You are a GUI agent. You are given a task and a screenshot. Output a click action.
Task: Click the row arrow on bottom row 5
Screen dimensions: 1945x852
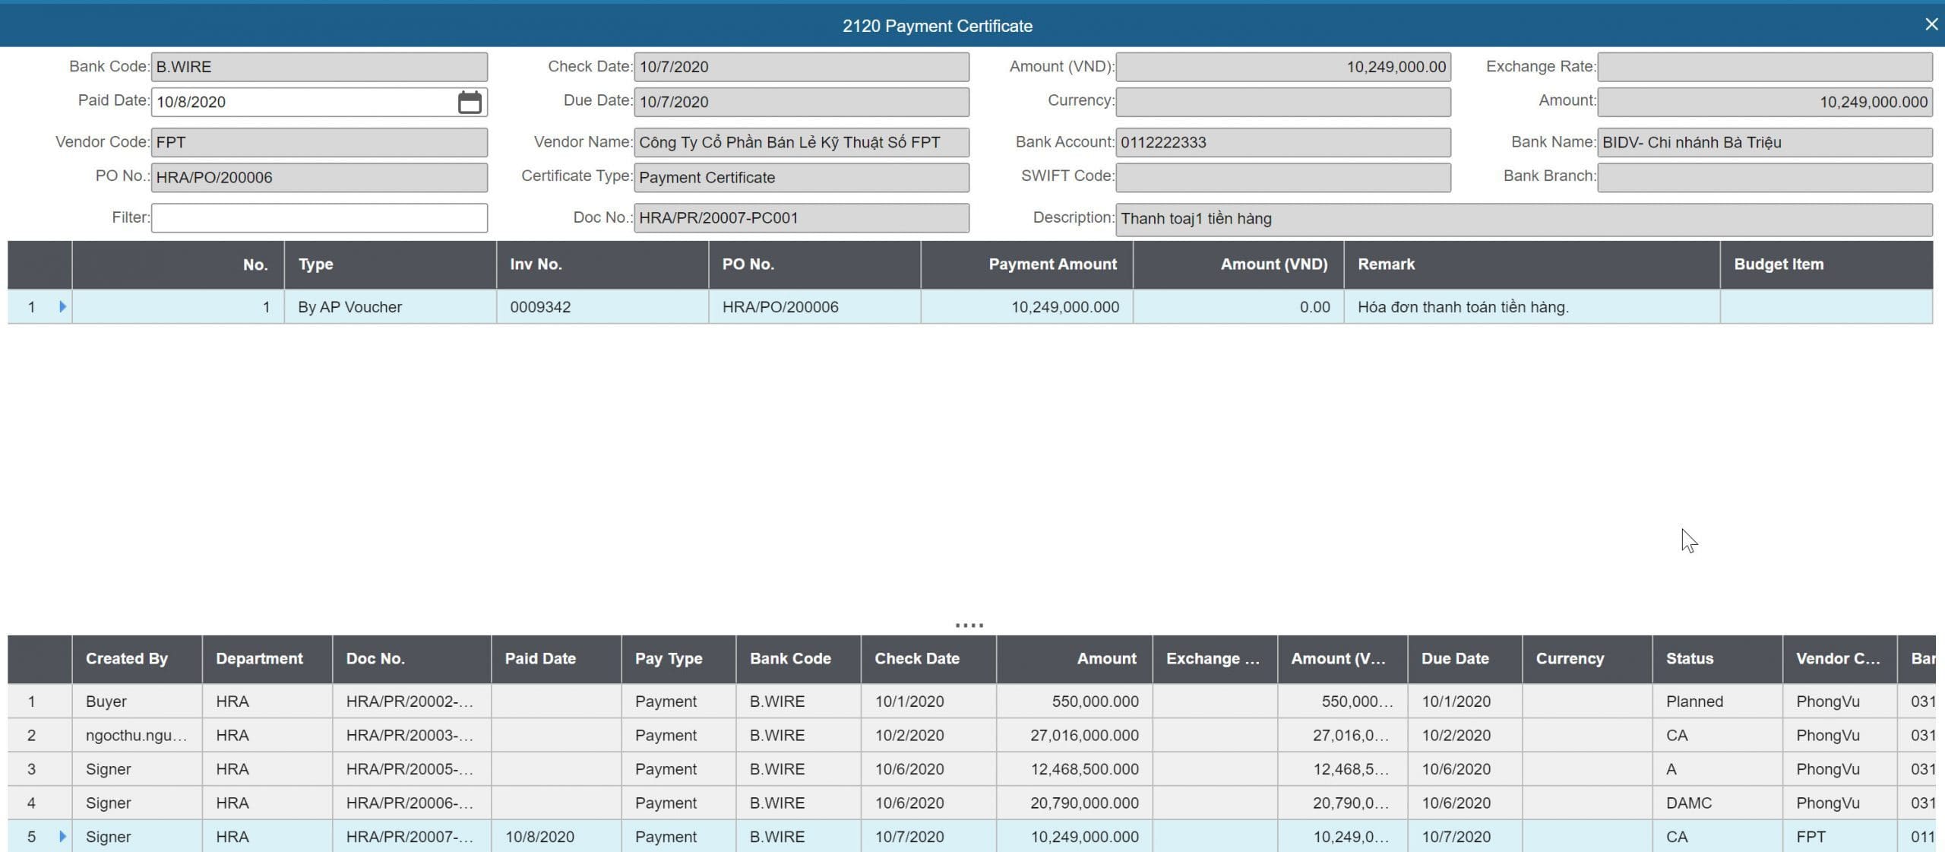62,836
